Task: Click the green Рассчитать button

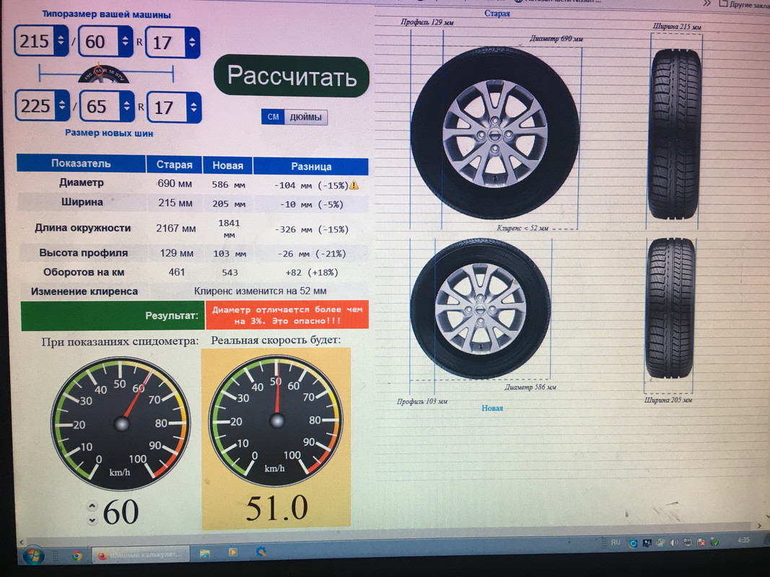Action: (x=292, y=76)
